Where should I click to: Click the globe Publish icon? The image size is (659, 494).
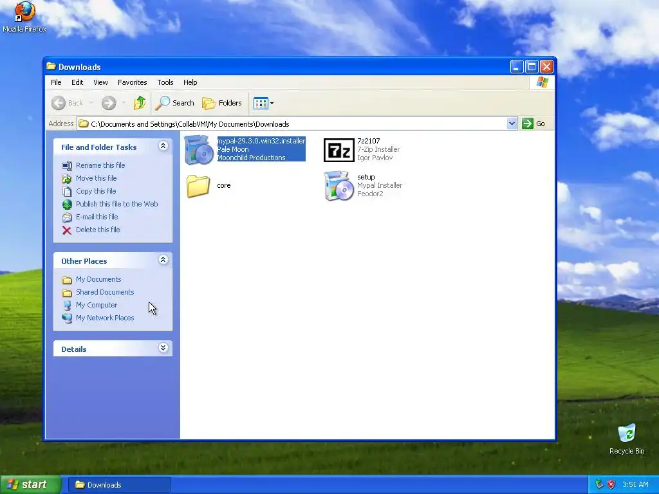67,205
